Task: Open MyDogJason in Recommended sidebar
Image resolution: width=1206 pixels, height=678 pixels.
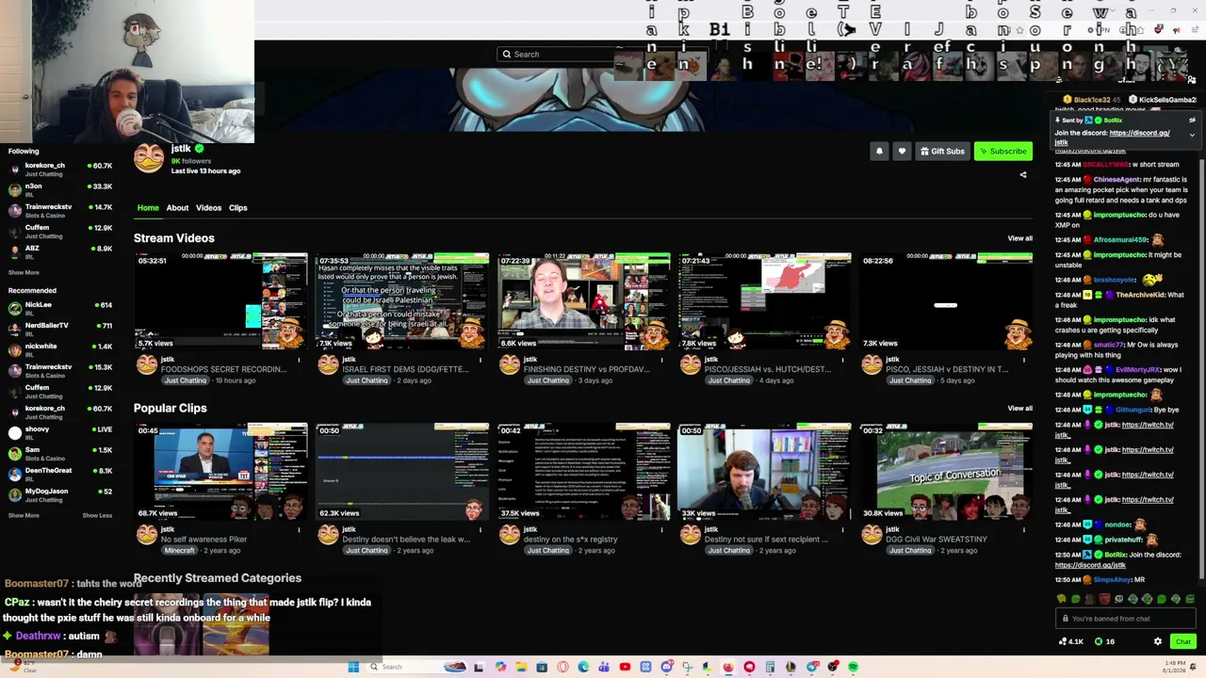Action: click(59, 495)
